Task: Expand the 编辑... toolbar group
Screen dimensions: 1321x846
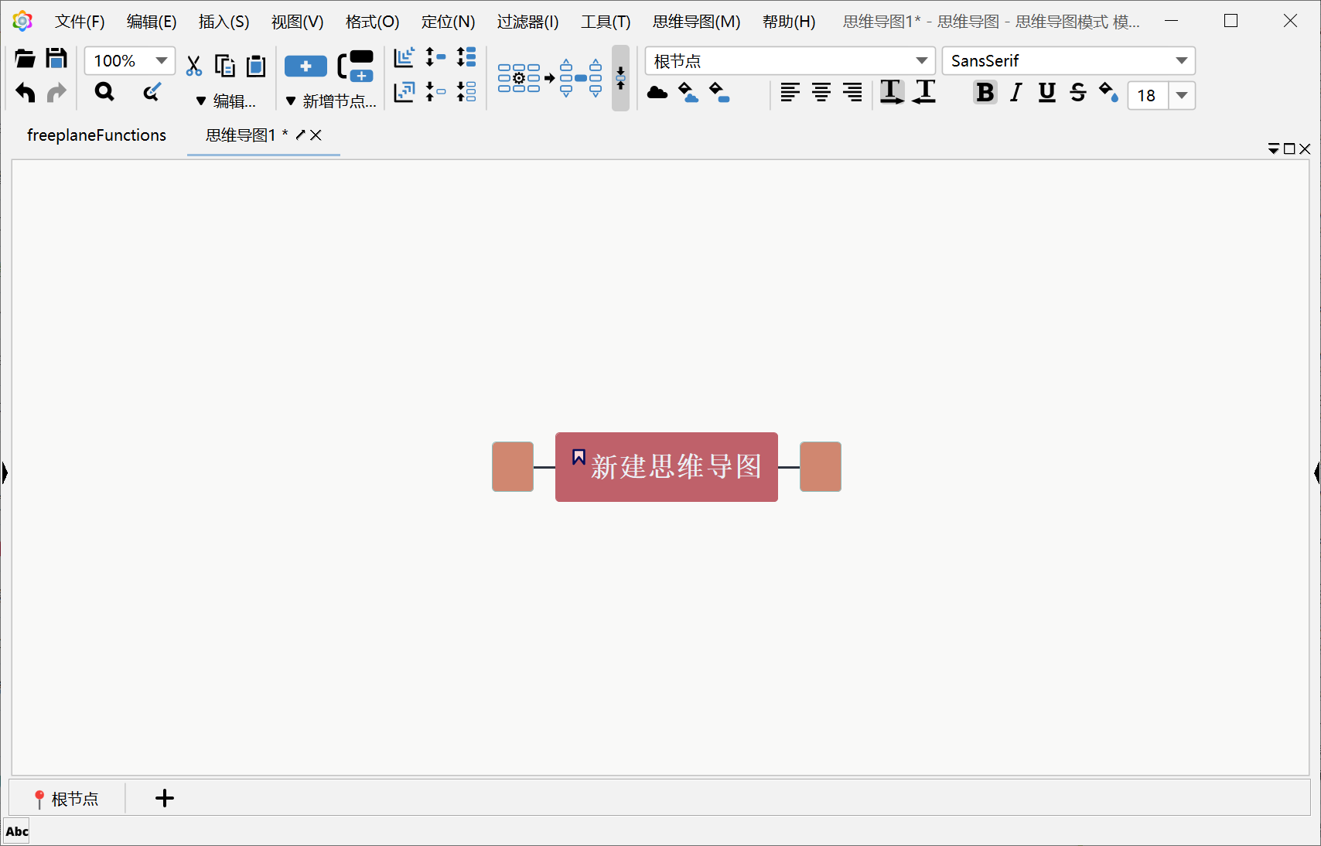Action: (225, 101)
